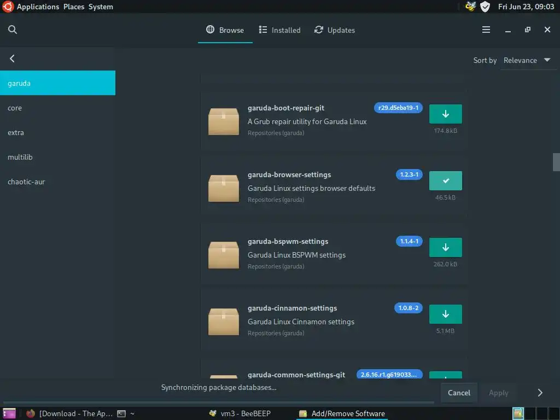Screen dimensions: 560x420
Task: Open garuda-boot-repair-git package title
Action: click(x=286, y=108)
